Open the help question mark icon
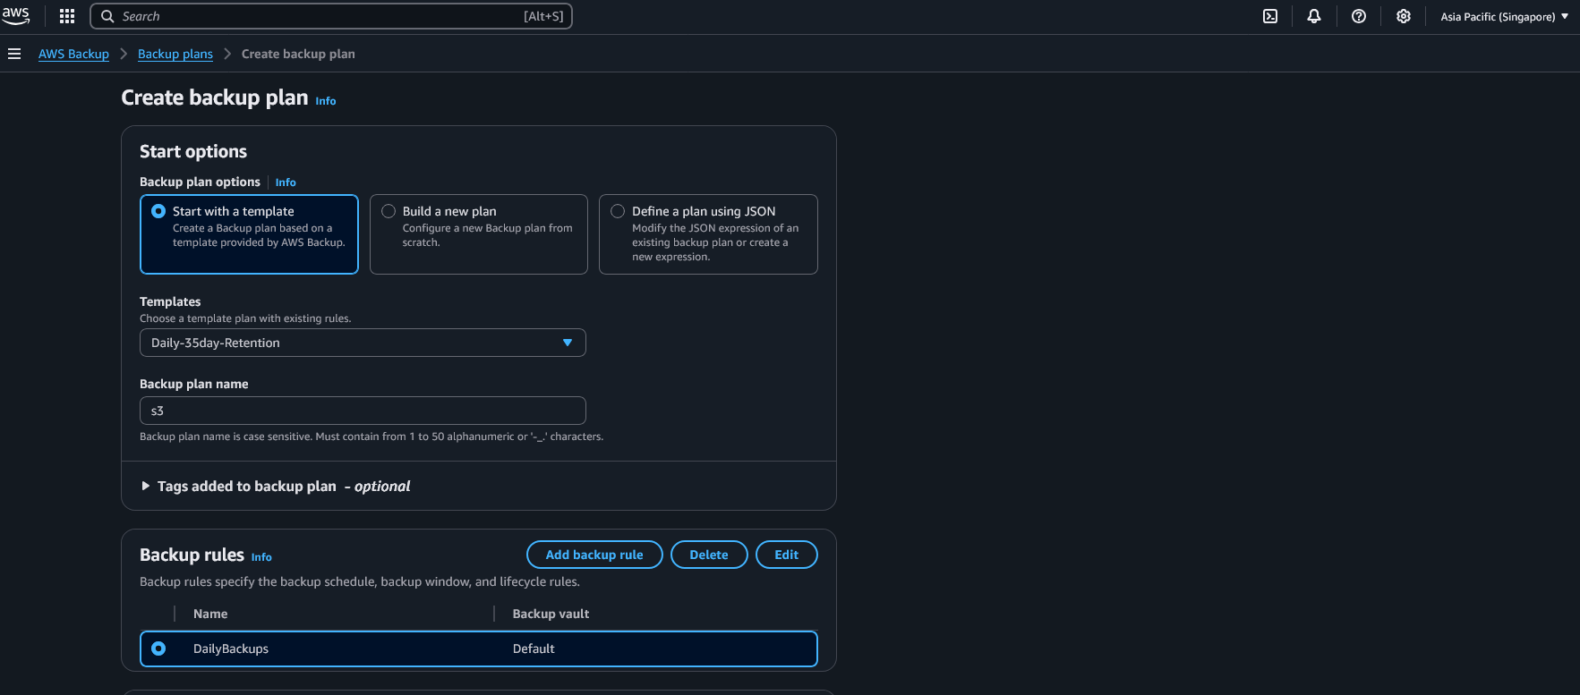 [x=1359, y=16]
